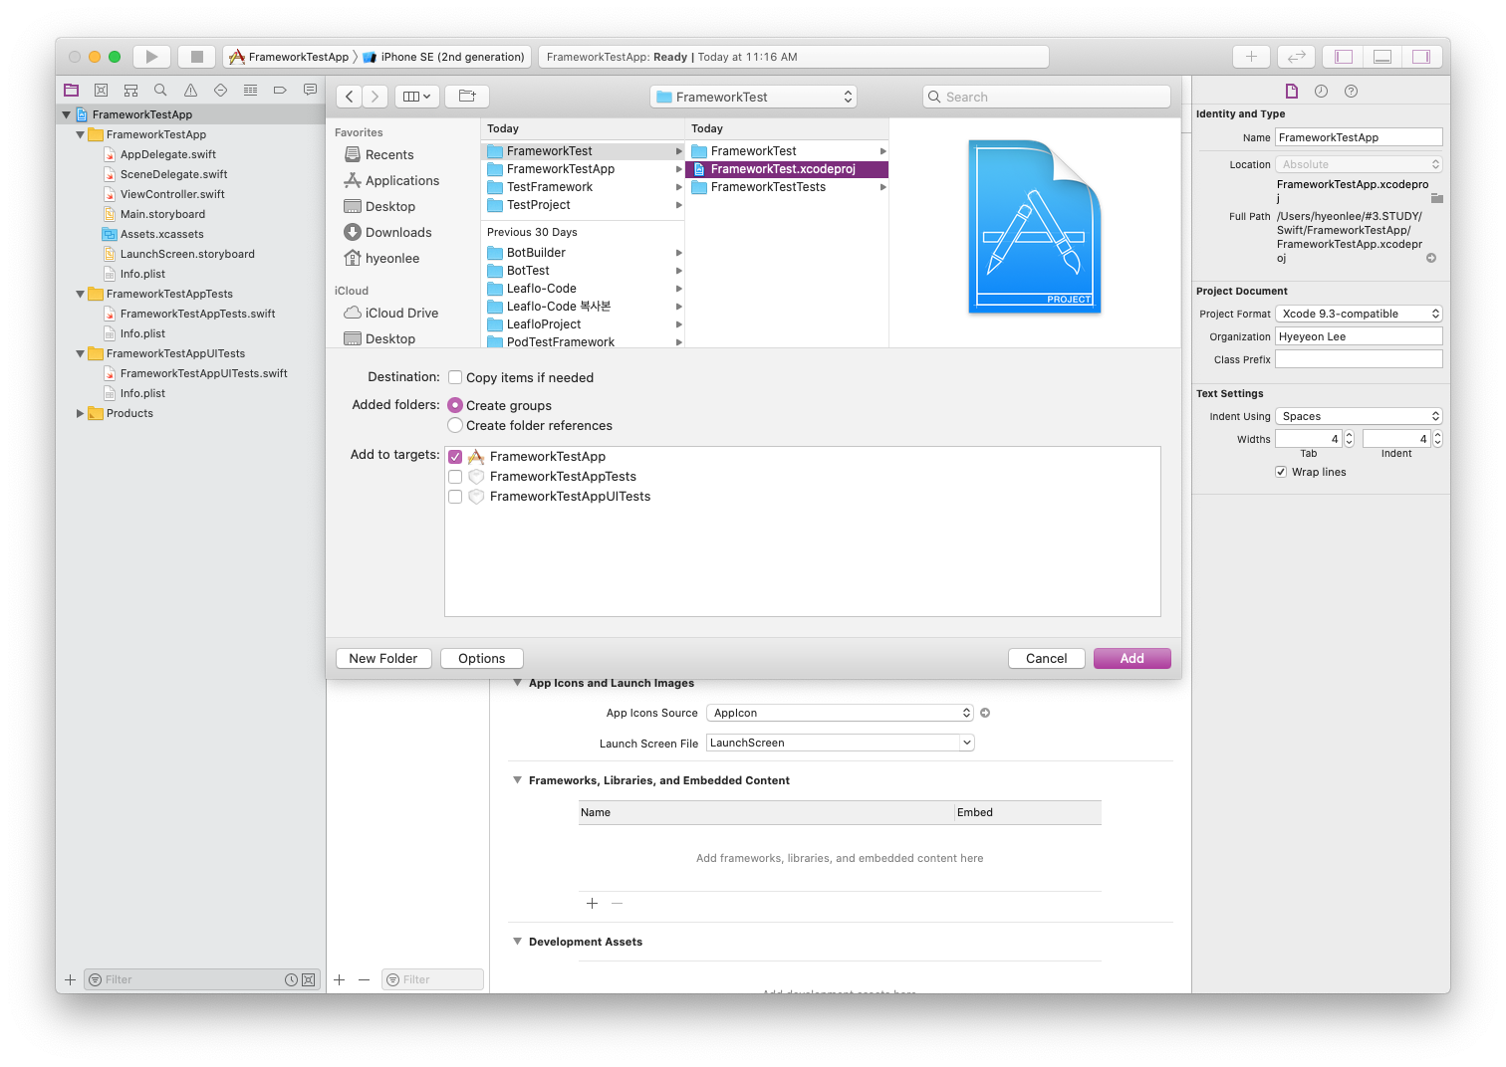This screenshot has height=1067, width=1506.
Task: Collapse Frameworks, Libraries, and Embedded Content
Action: (517, 780)
